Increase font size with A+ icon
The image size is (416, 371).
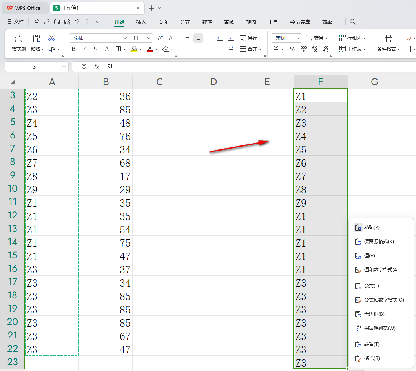click(x=160, y=38)
